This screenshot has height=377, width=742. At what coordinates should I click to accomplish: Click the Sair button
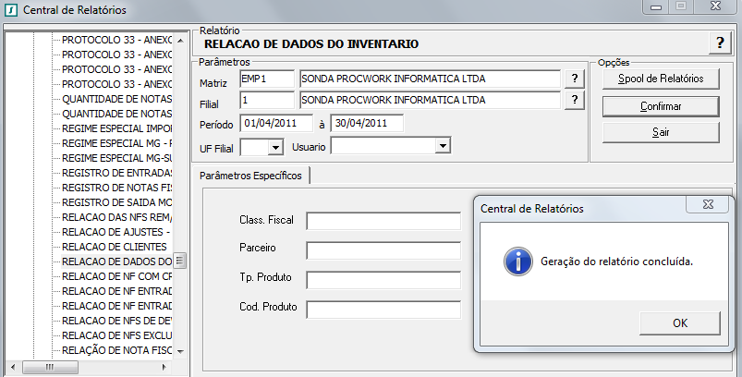pos(661,132)
